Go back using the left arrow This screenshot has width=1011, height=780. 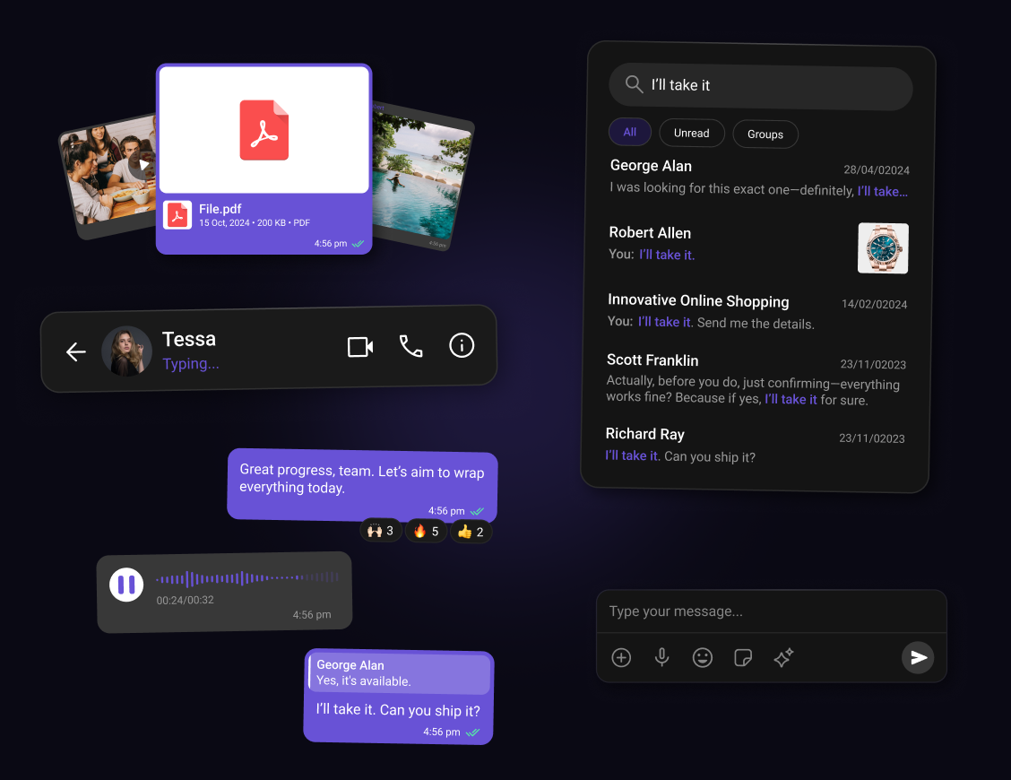(76, 352)
